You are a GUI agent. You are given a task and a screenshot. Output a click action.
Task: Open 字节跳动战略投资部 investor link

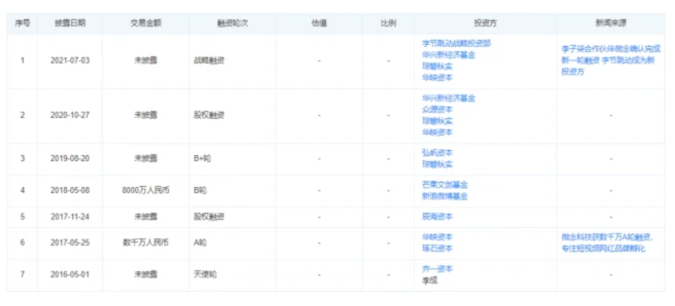(457, 43)
